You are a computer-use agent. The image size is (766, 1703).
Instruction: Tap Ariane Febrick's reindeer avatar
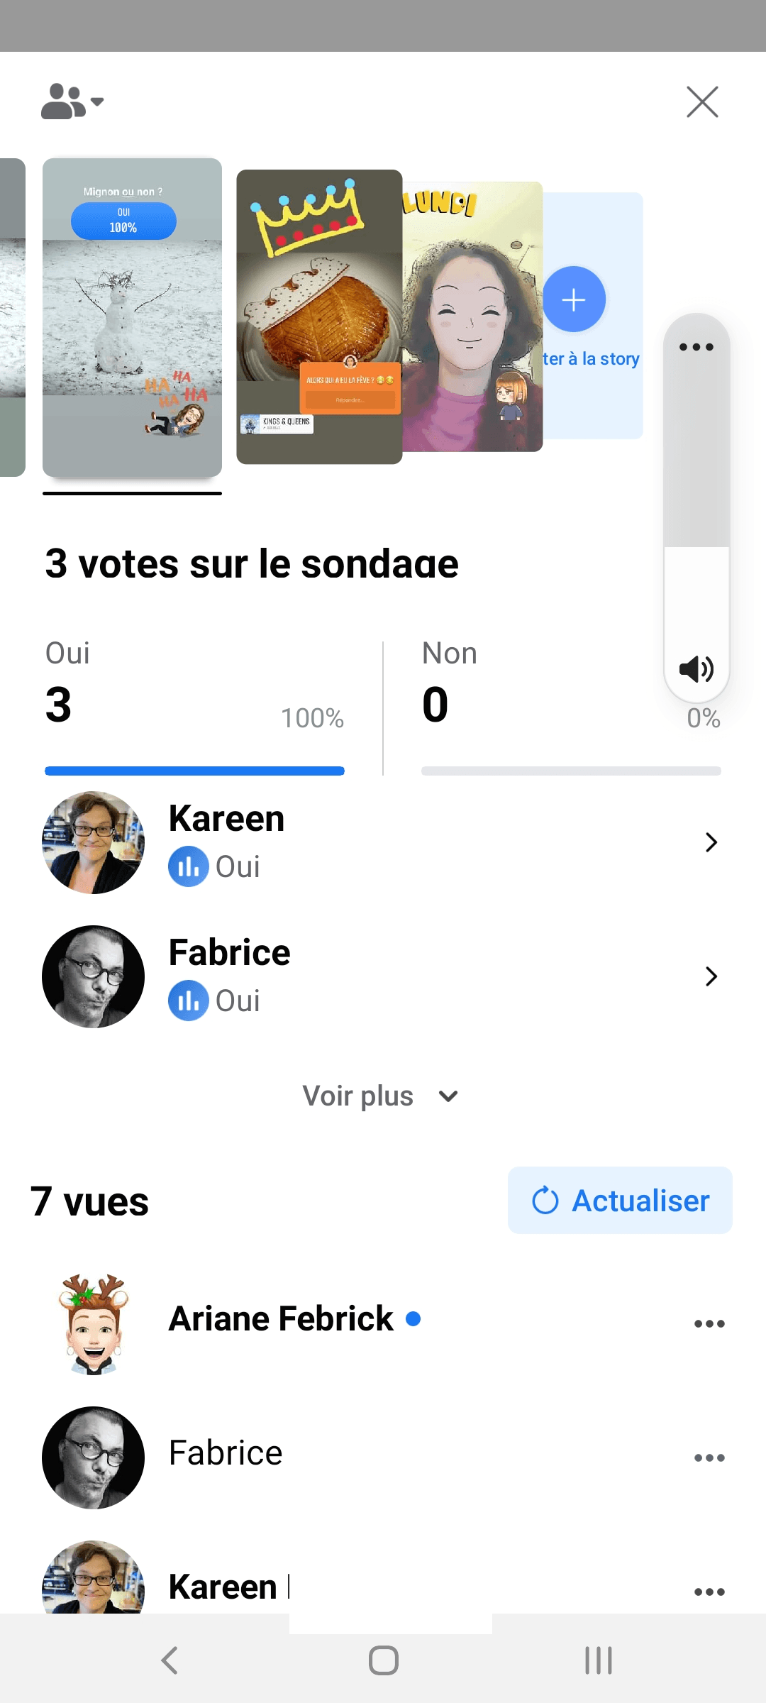94,1323
